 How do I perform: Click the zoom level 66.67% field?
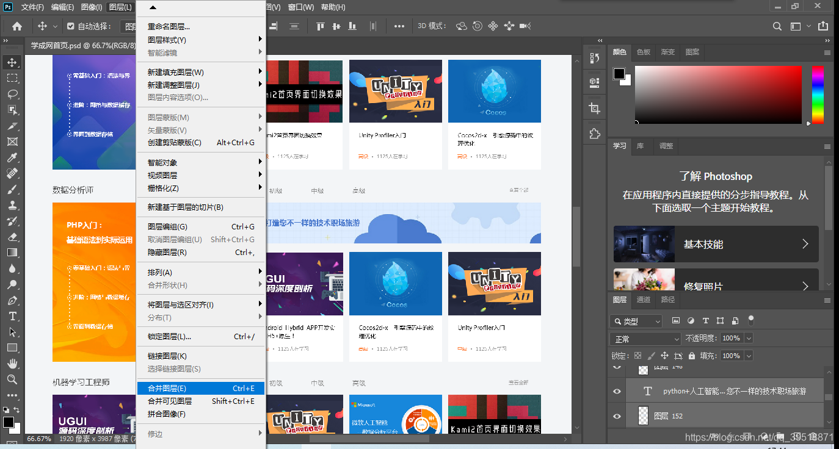pos(39,439)
